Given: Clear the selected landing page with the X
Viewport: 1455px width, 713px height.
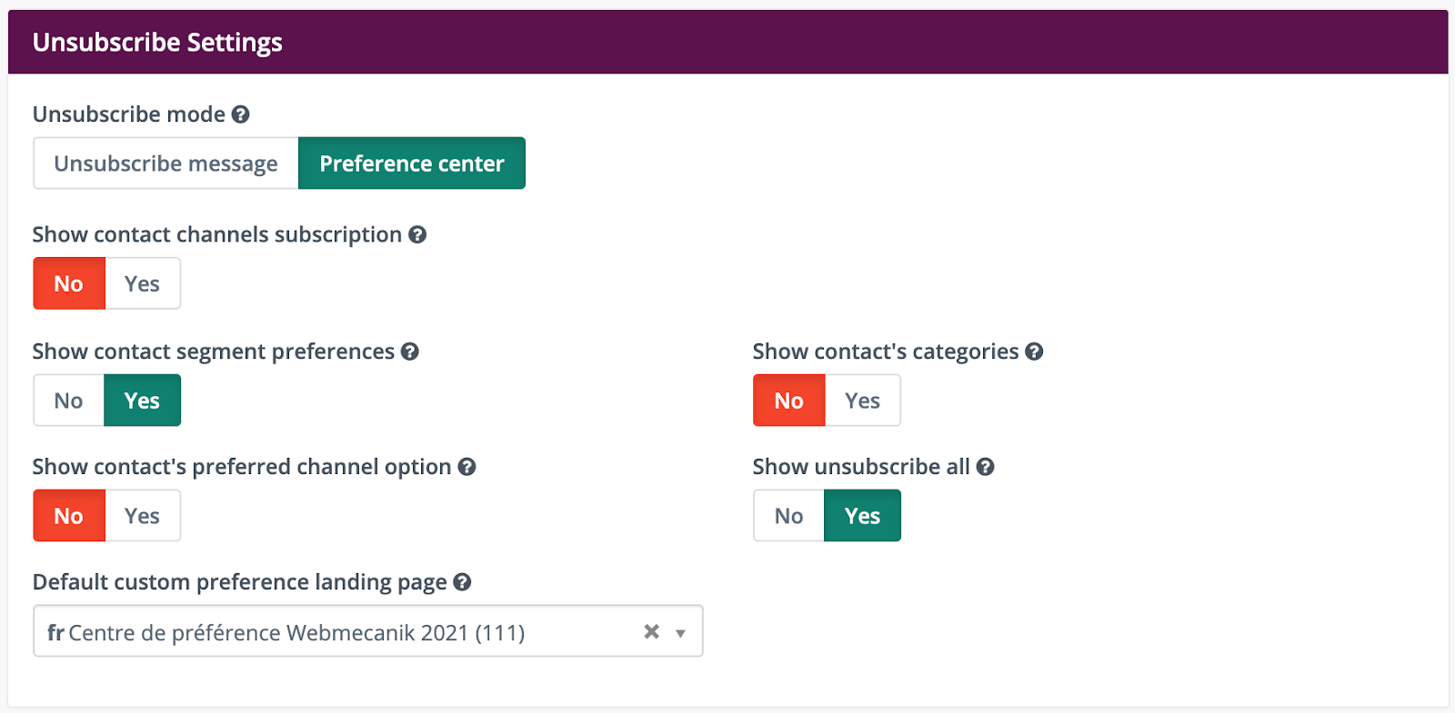Looking at the screenshot, I should [x=649, y=631].
